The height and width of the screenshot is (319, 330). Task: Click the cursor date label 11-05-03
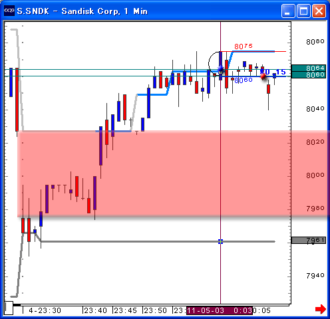pyautogui.click(x=205, y=310)
